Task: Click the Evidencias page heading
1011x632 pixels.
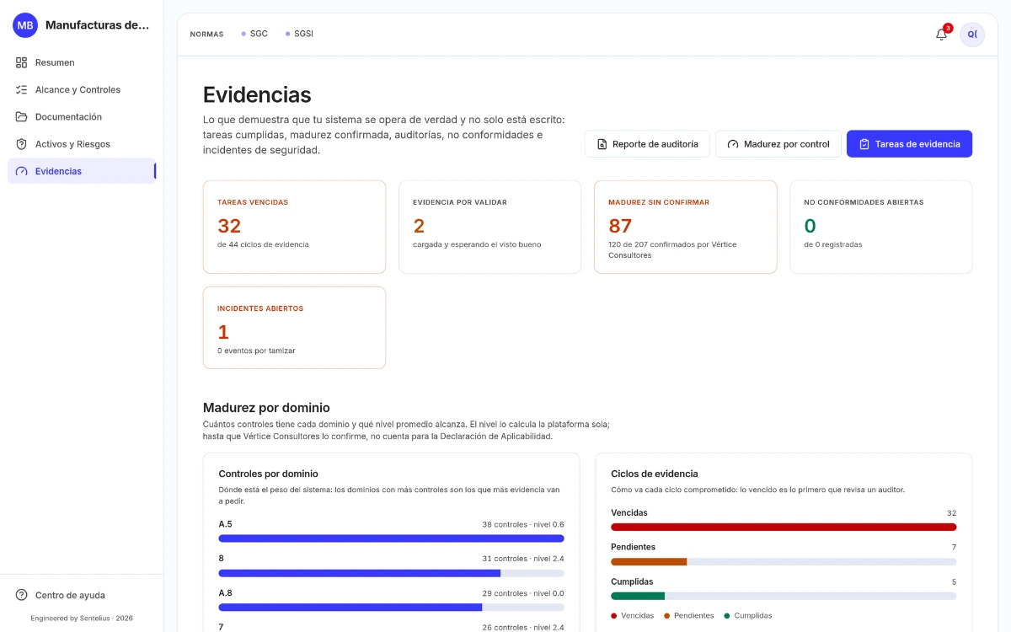Action: (257, 94)
